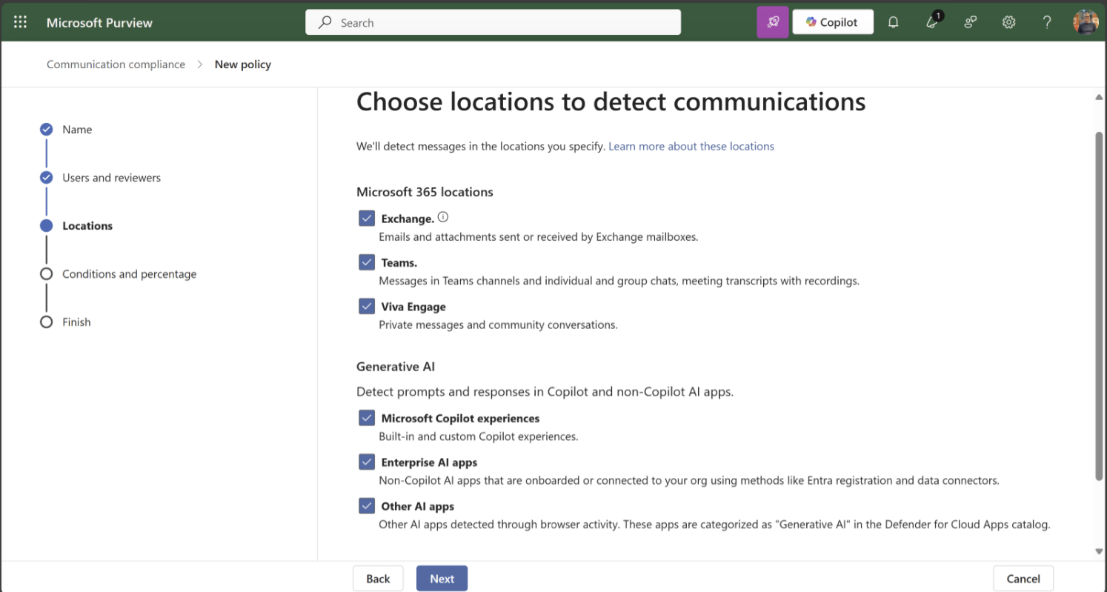Uncheck Microsoft Copilot experiences checkbox
Image resolution: width=1107 pixels, height=592 pixels.
367,418
